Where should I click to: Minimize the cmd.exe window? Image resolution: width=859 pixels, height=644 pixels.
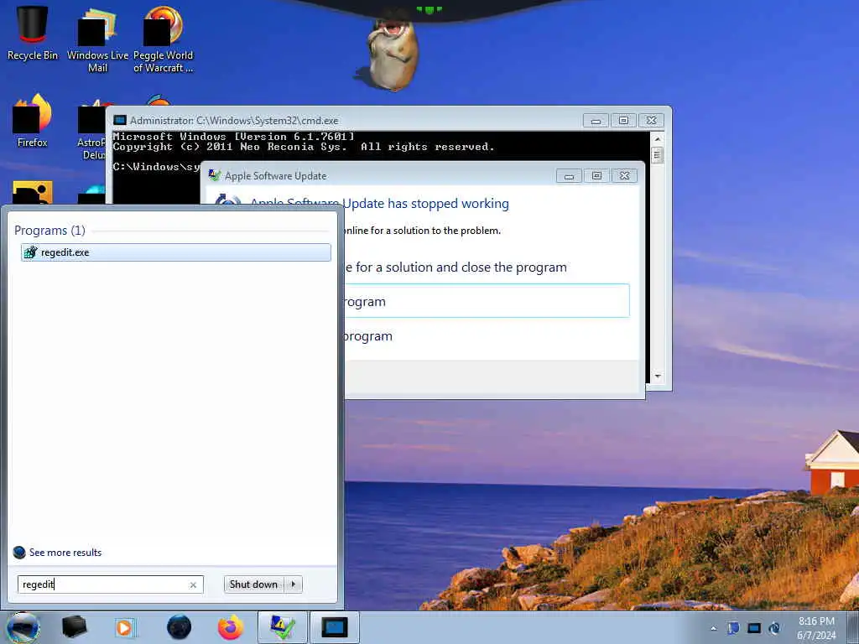[x=596, y=121]
